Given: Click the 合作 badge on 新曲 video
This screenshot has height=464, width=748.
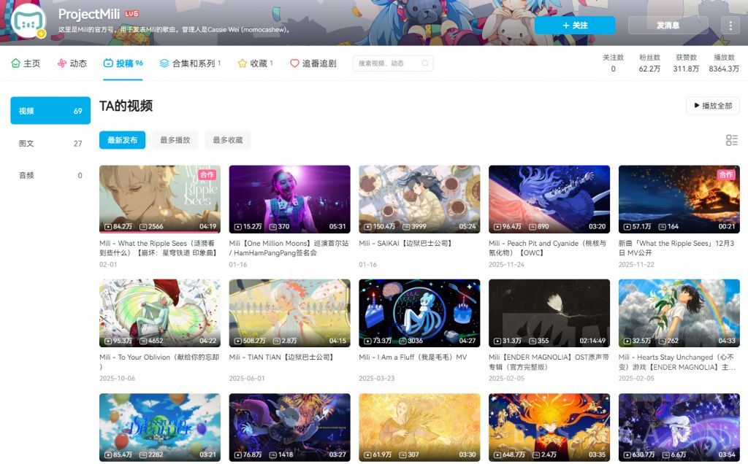Looking at the screenshot, I should pos(726,175).
